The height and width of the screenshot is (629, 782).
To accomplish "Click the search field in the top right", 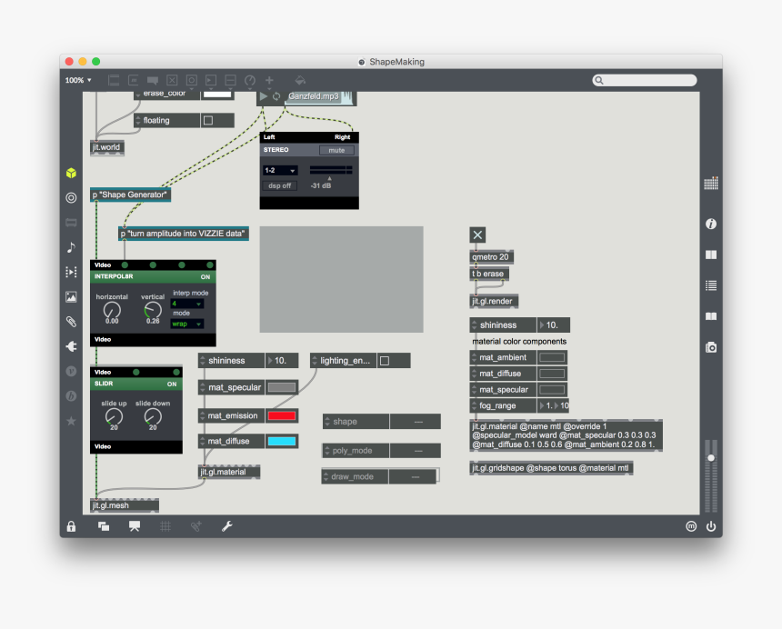I will (646, 80).
